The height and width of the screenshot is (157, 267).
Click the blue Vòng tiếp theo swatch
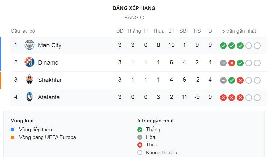13,130
